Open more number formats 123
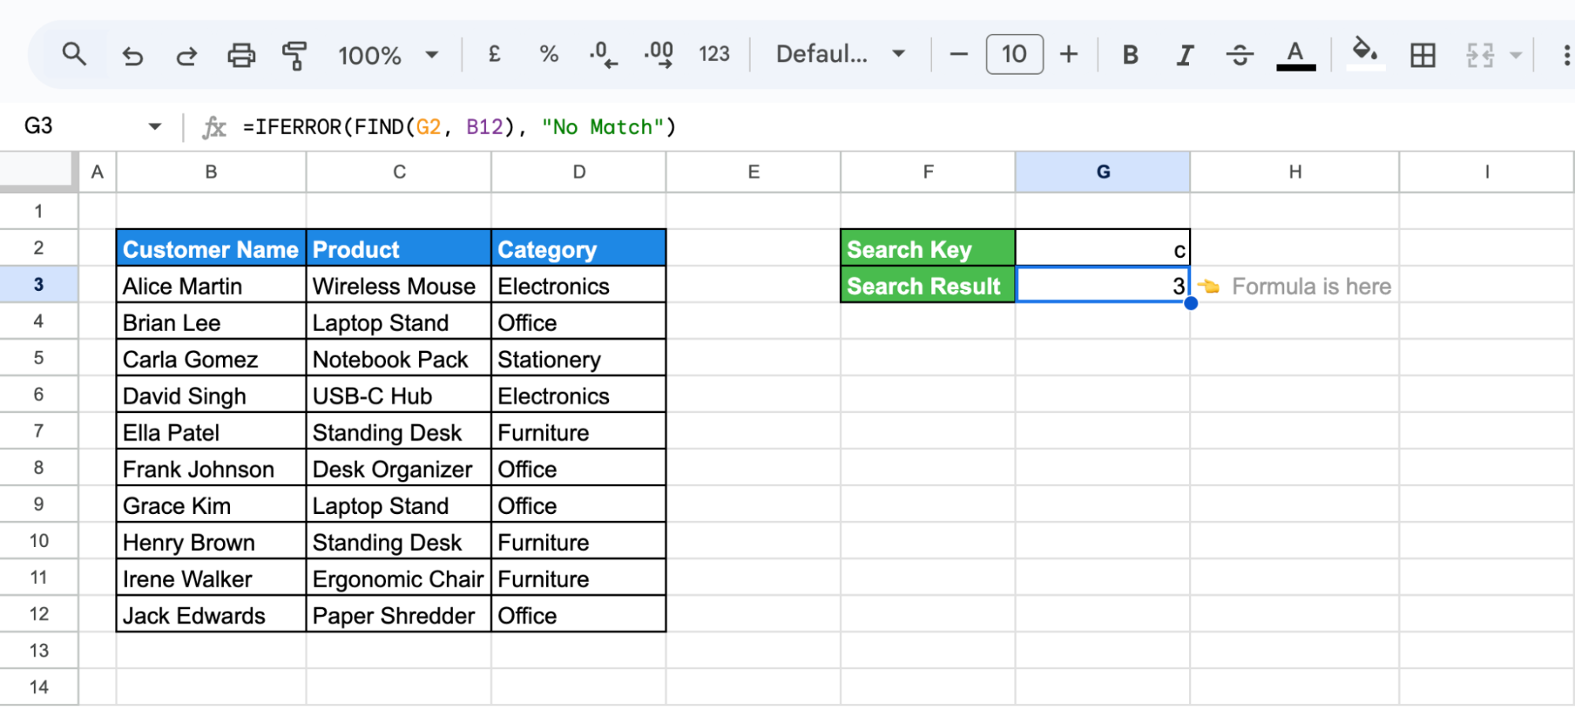The height and width of the screenshot is (707, 1575). pyautogui.click(x=714, y=54)
